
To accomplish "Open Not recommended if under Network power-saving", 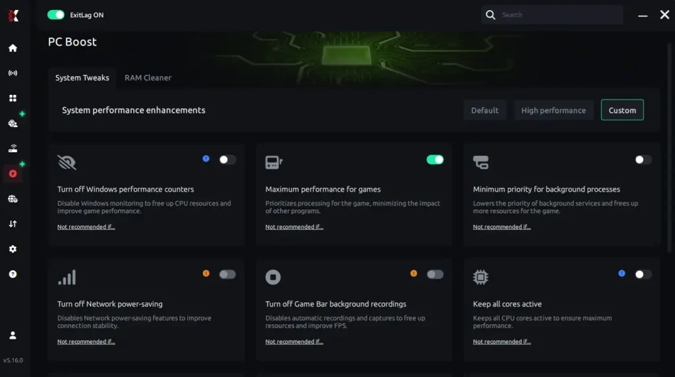I will coord(86,341).
